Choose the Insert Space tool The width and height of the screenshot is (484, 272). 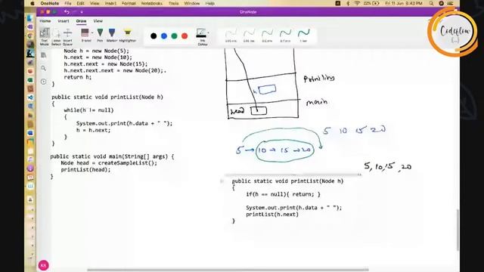[67, 36]
